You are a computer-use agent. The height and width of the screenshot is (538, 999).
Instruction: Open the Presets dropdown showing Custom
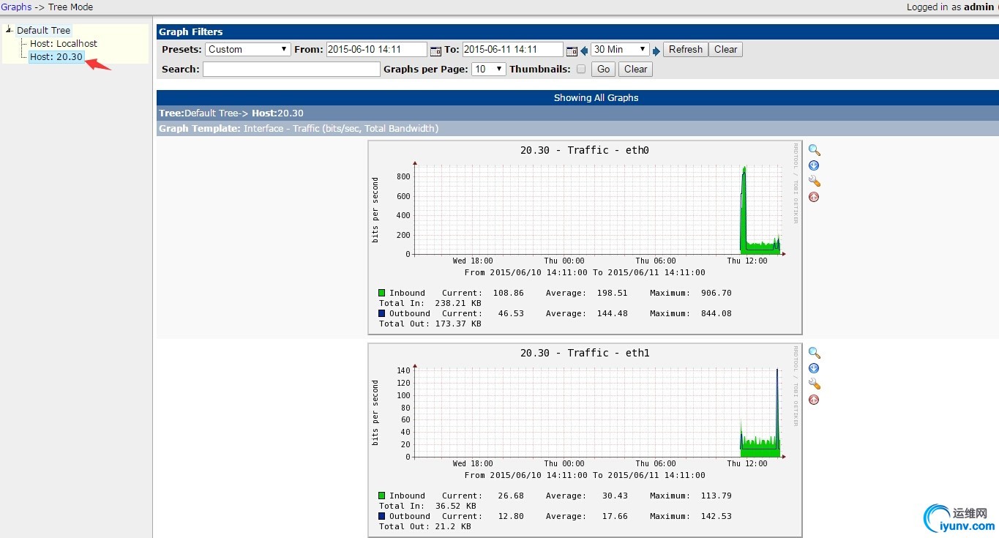pos(248,50)
